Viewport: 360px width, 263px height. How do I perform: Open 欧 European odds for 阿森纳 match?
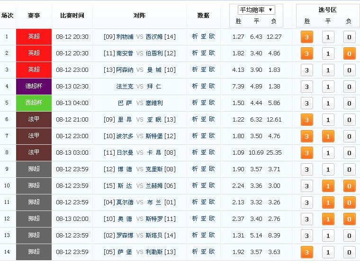tap(212, 70)
